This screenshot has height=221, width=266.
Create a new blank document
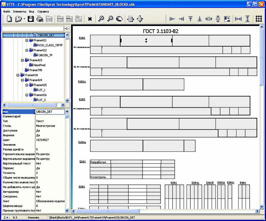click(x=9, y=19)
